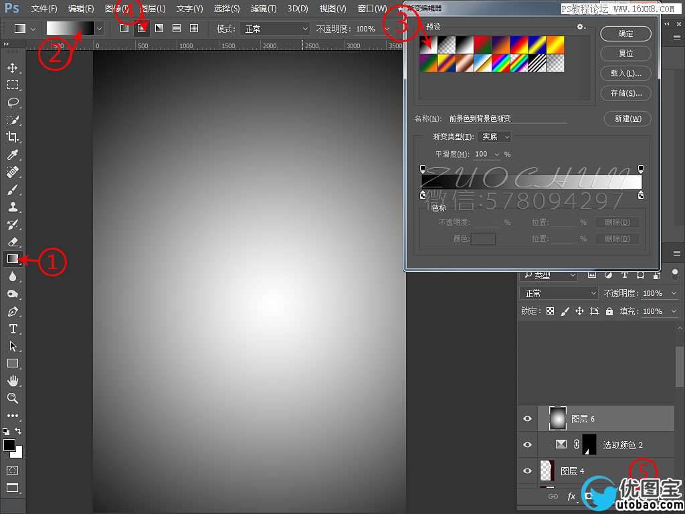Click the 确定 button
Viewport: 685px width, 514px height.
(x=625, y=33)
